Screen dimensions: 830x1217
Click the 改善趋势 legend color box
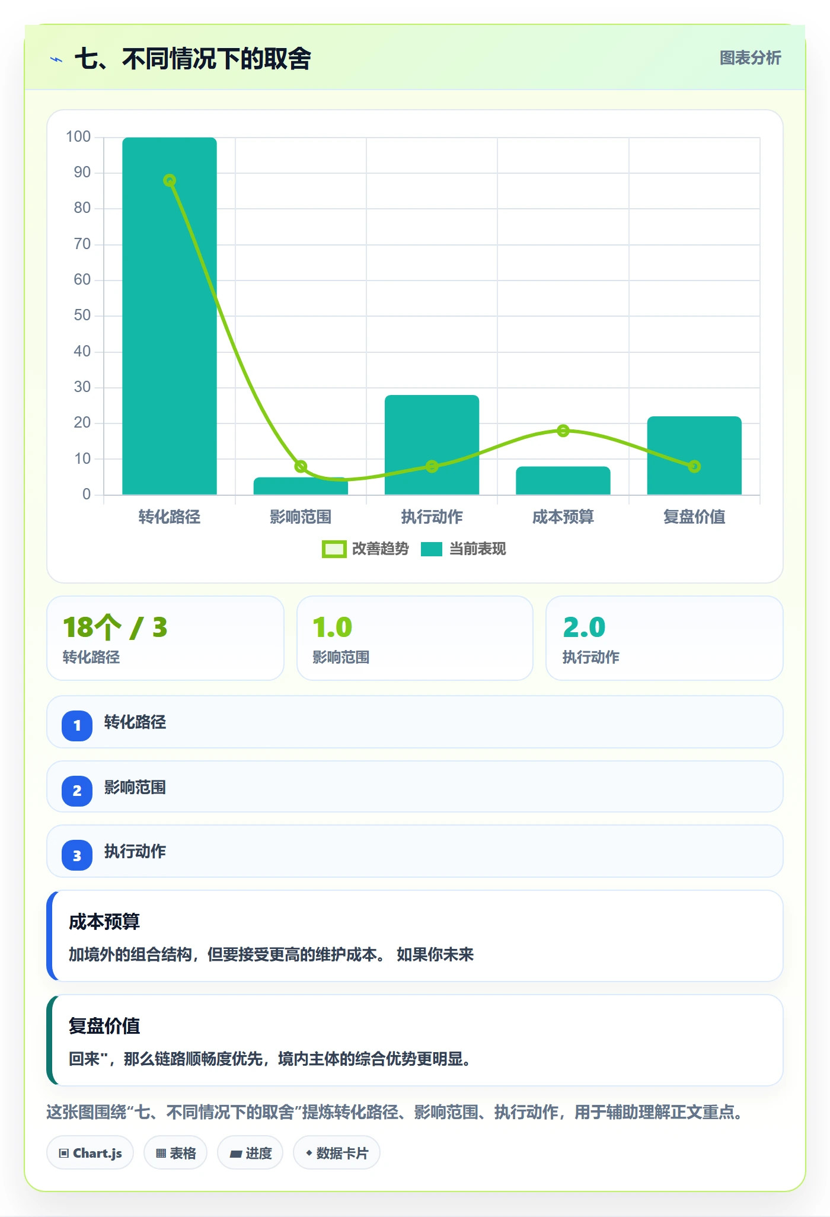334,549
